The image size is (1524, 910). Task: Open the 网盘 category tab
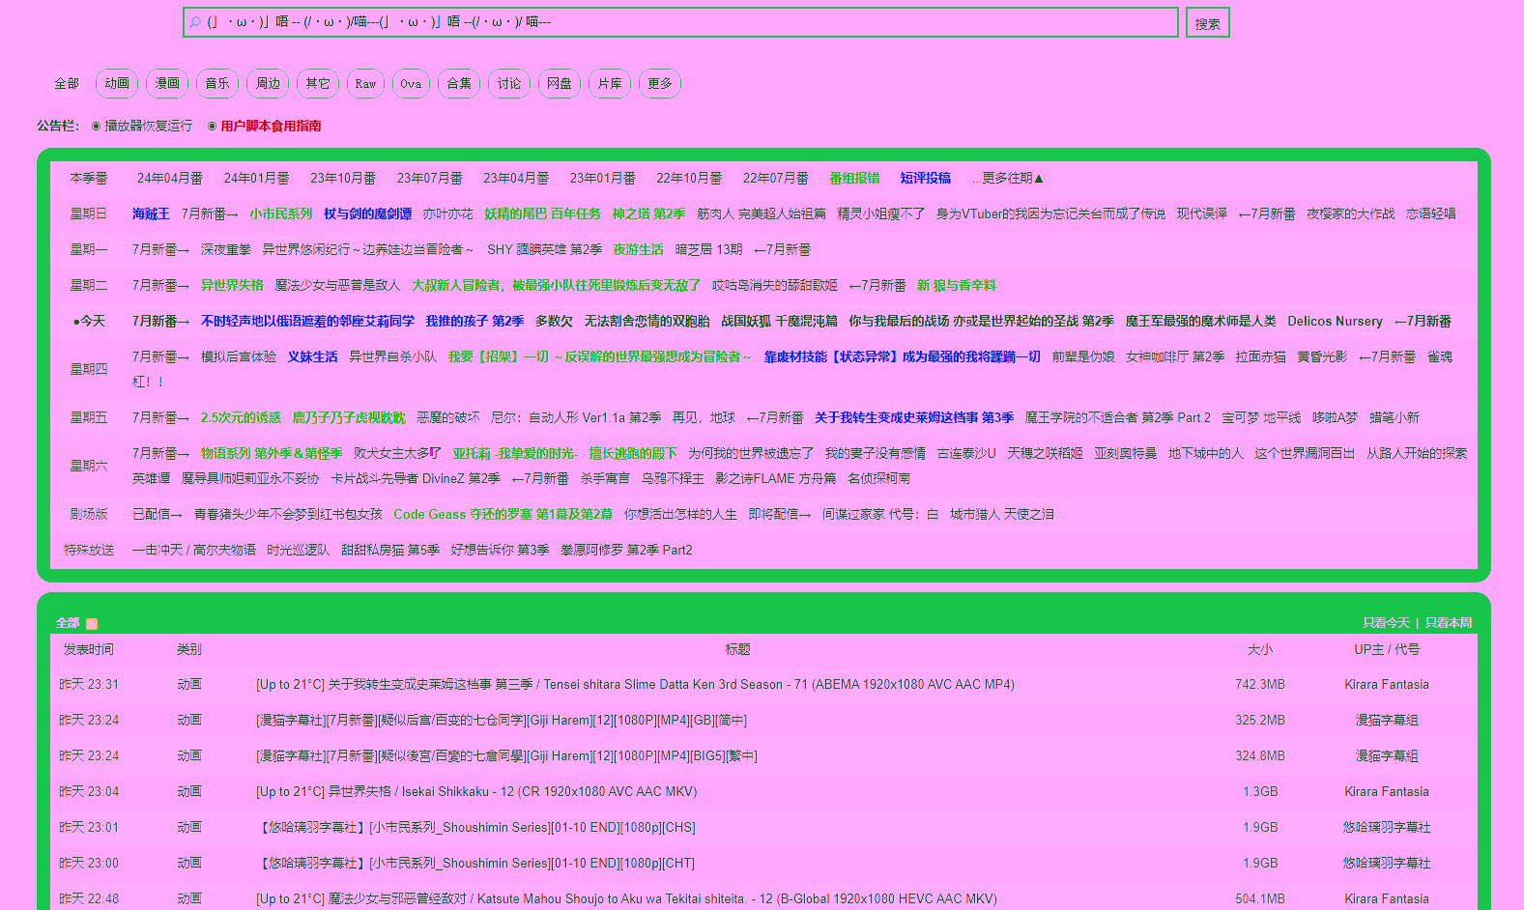tap(560, 84)
